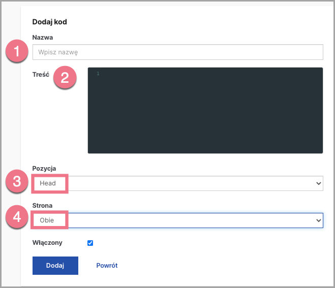Click the Treść field label
This screenshot has width=335, height=288.
41,75
